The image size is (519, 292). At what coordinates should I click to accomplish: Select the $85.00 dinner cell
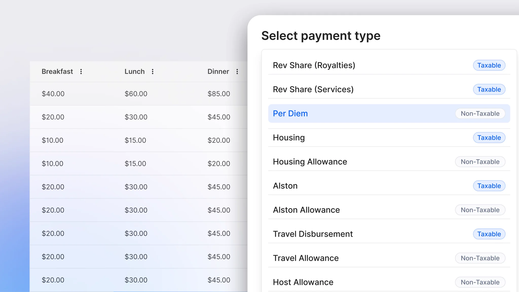219,94
